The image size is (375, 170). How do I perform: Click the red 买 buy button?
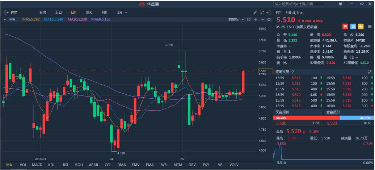(346, 27)
